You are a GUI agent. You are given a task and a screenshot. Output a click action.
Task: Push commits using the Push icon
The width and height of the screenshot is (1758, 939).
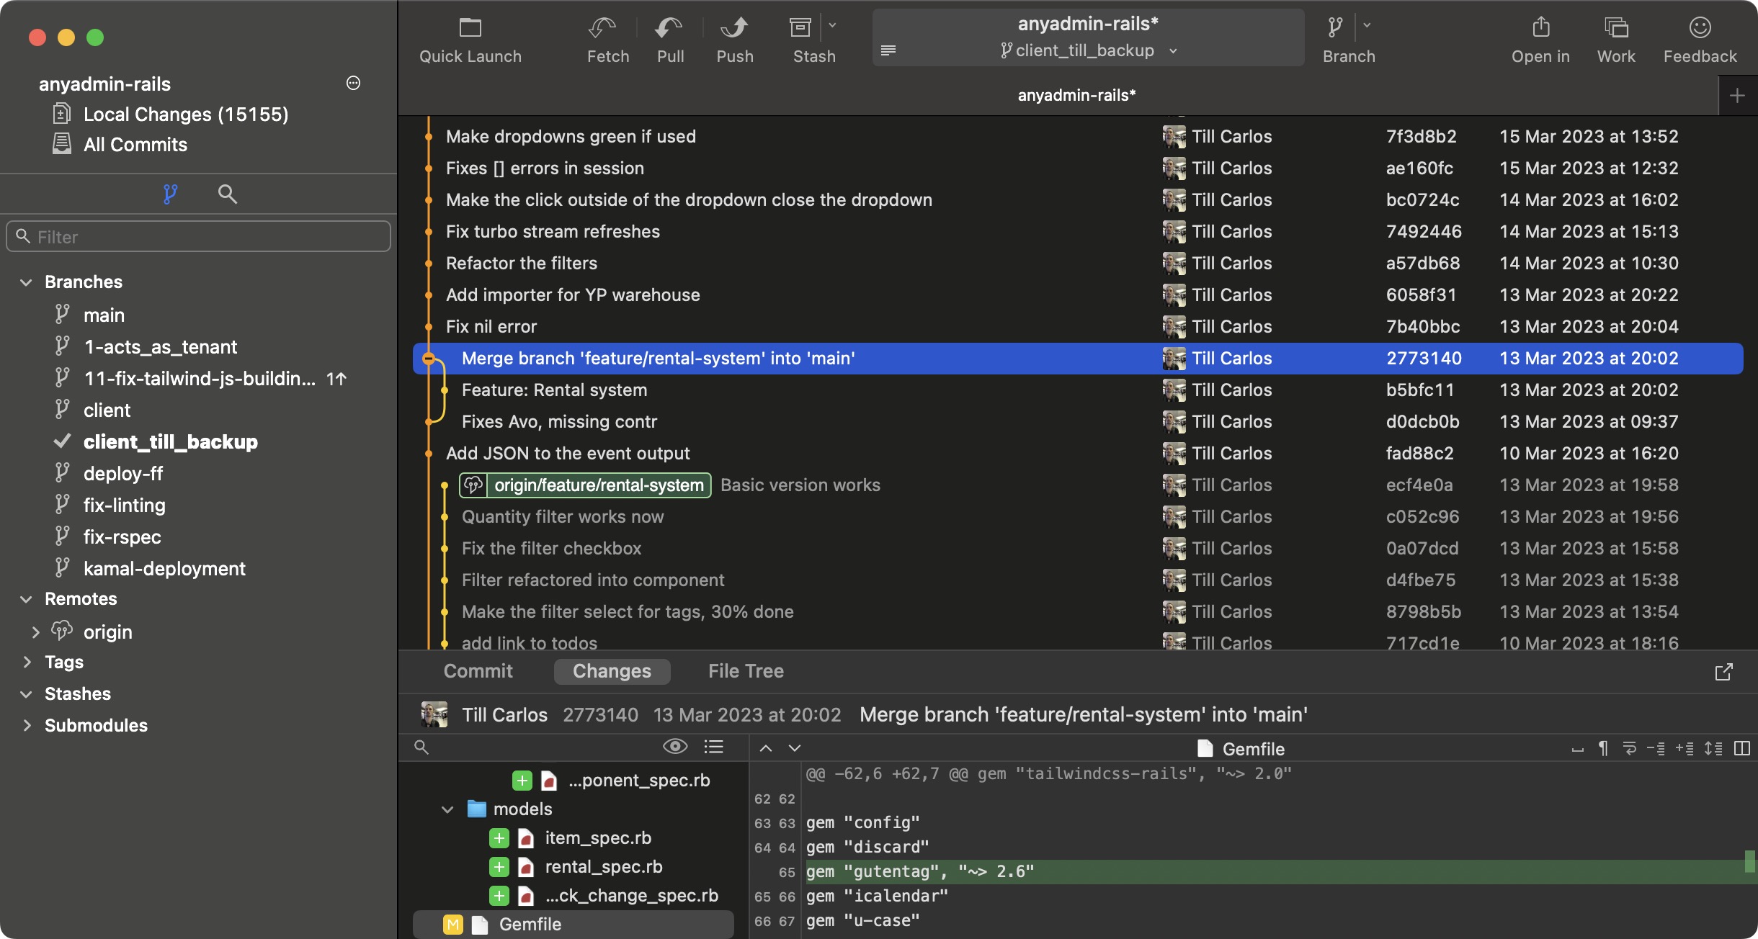pos(733,29)
